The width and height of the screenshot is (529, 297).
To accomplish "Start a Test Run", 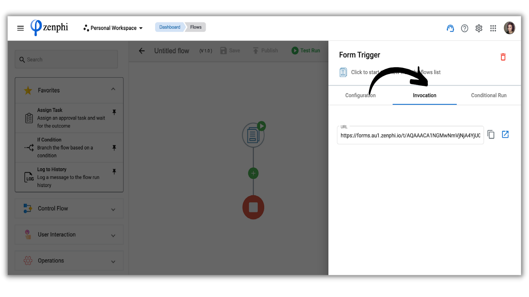I will tap(306, 50).
